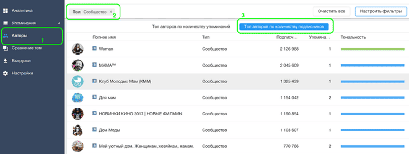Open Клуб Молодых Мам (КММ) author name

tap(125, 81)
